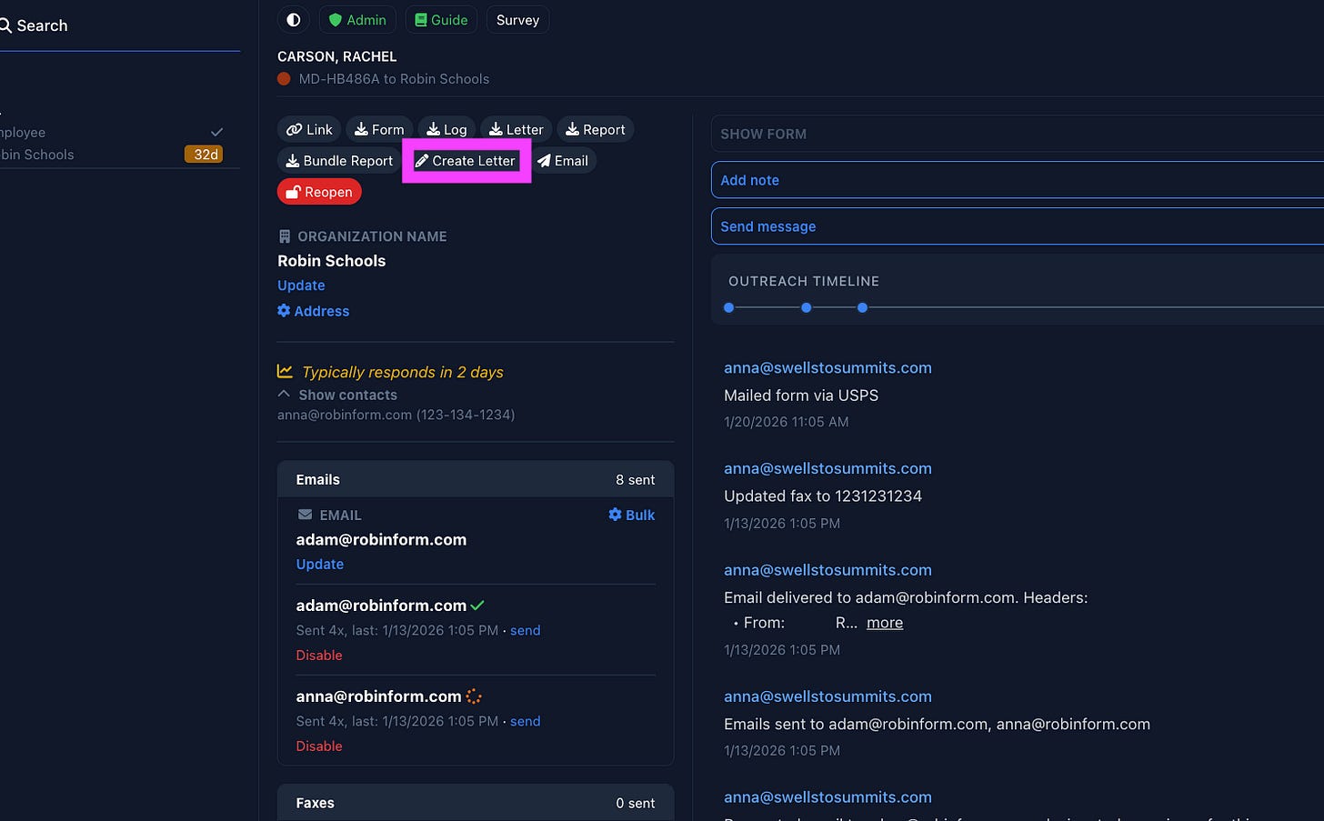
Task: Click the Link button
Action: point(309,129)
